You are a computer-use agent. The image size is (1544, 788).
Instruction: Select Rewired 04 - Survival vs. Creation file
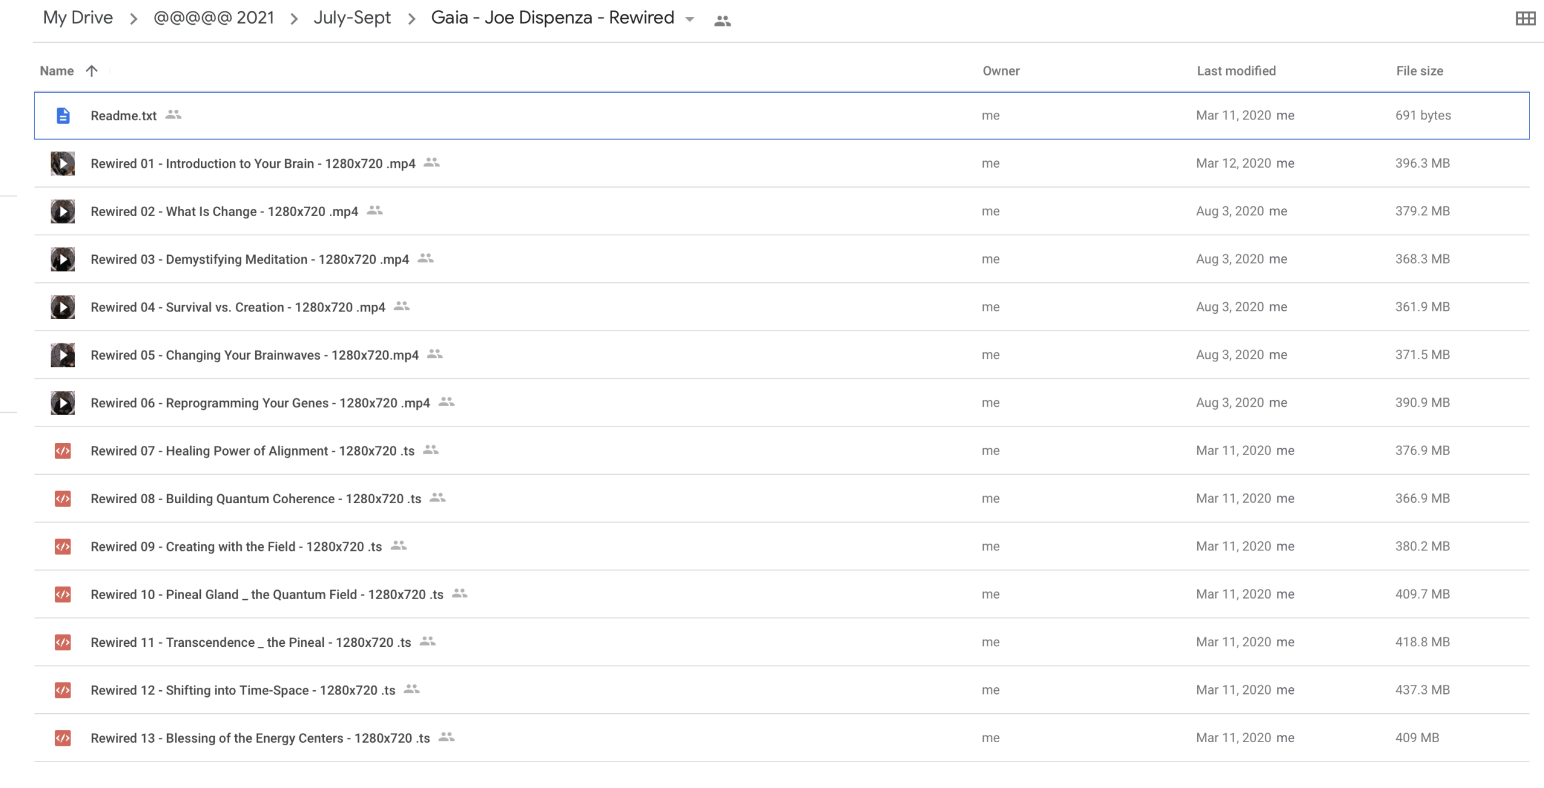pos(238,307)
